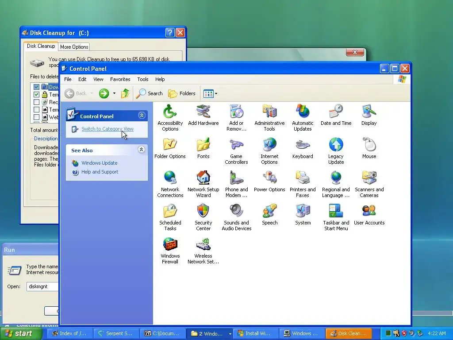
Task: Open the Views dropdown in toolbar
Action: point(210,93)
